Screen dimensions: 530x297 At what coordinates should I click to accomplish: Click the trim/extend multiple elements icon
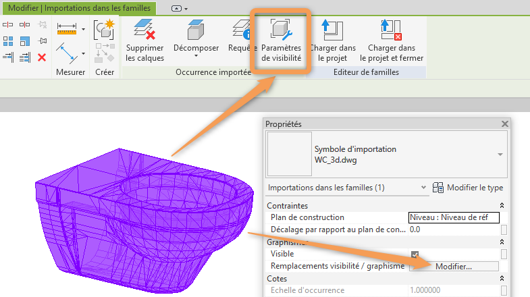25,57
